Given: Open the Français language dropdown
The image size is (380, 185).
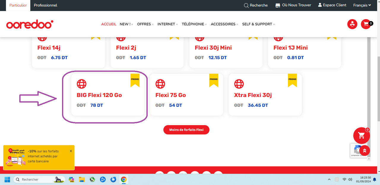Looking at the screenshot, I should [362, 5].
